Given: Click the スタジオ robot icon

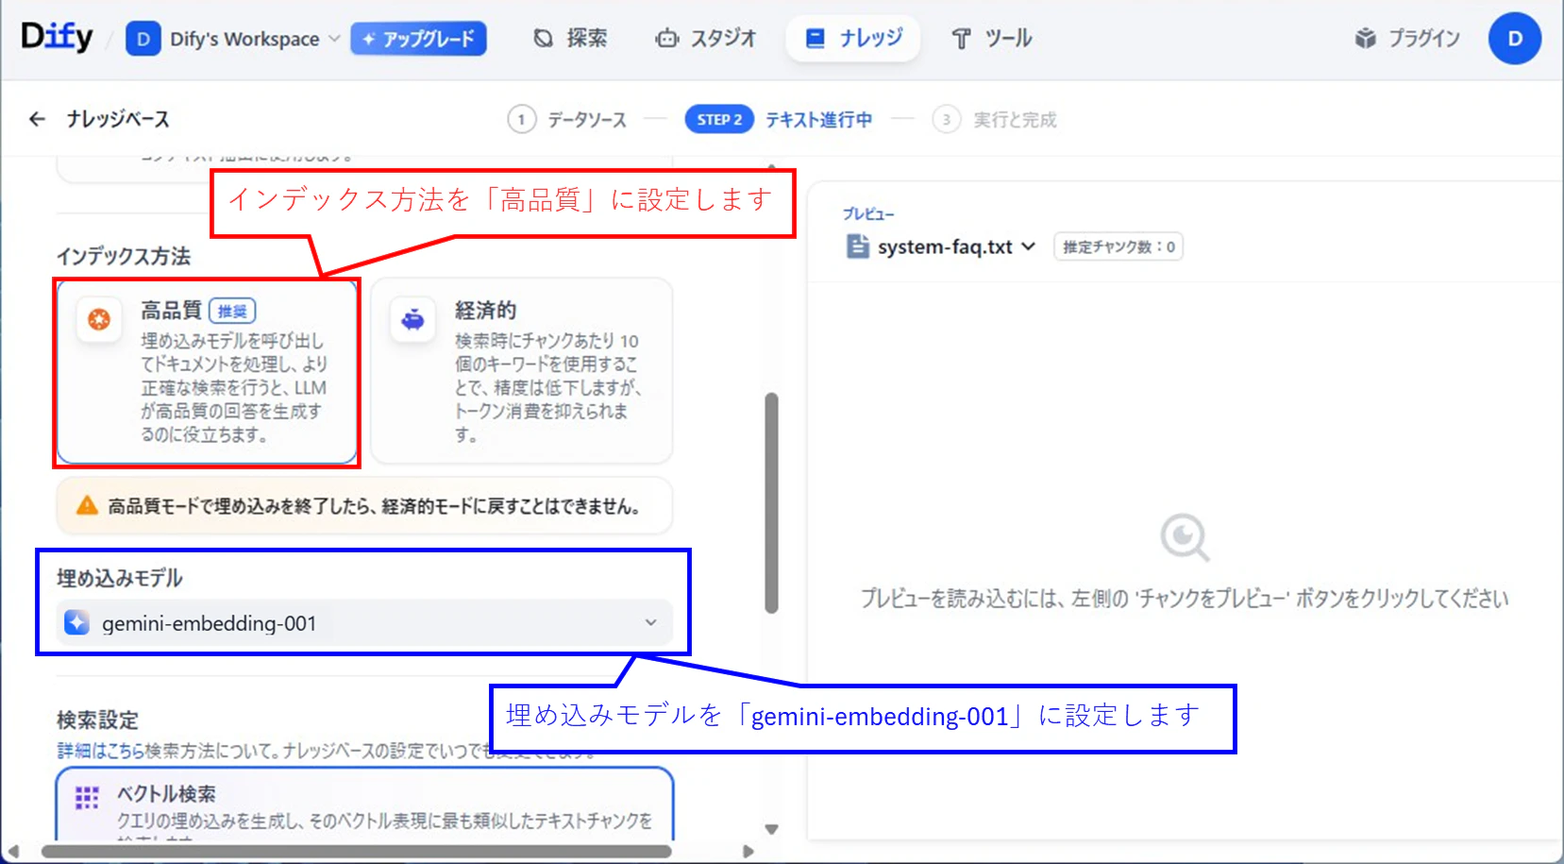Looking at the screenshot, I should [667, 39].
